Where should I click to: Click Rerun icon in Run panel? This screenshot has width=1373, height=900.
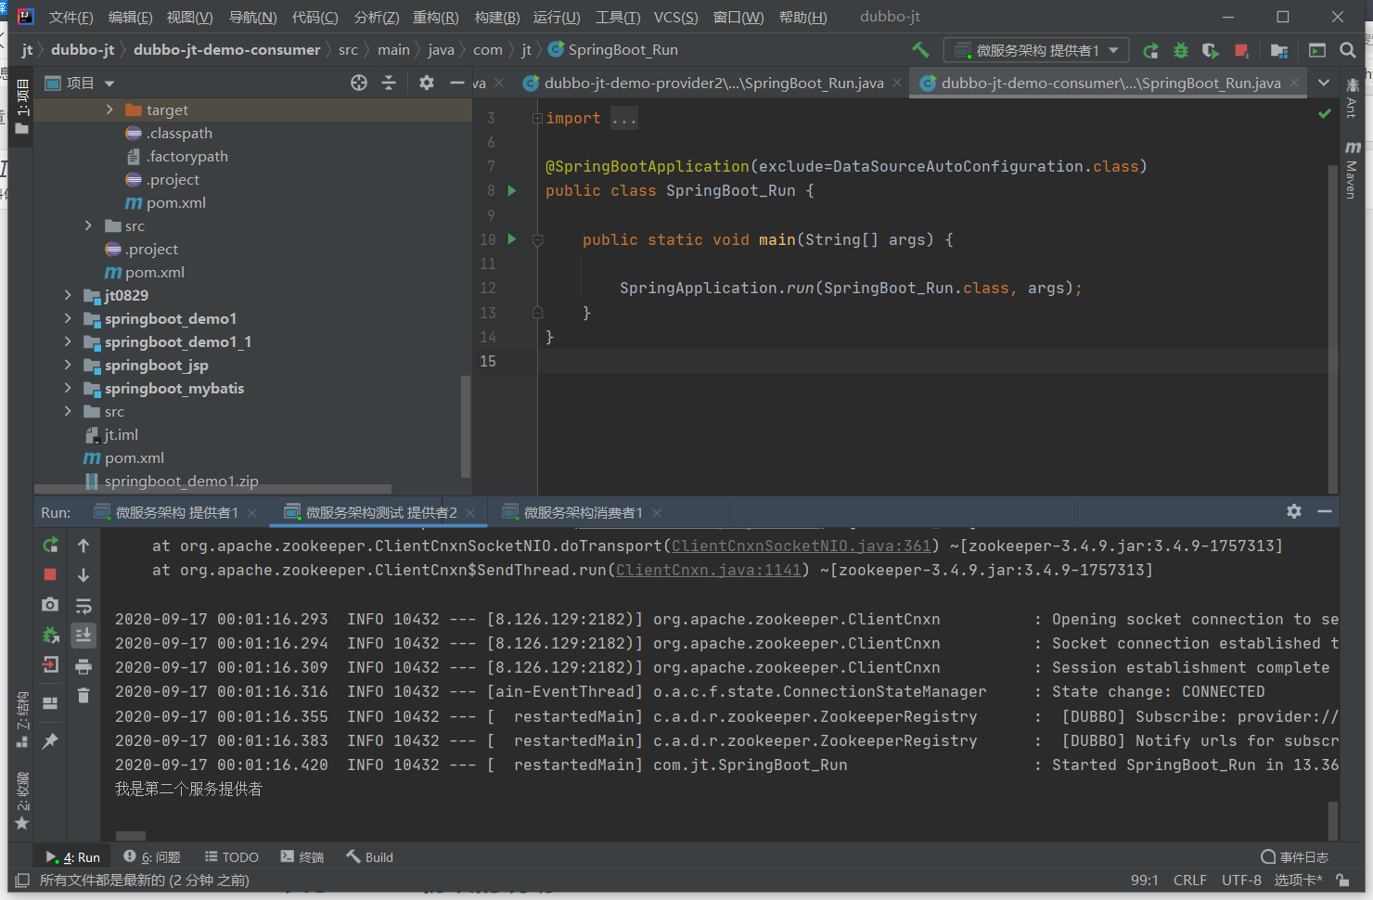pyautogui.click(x=50, y=545)
